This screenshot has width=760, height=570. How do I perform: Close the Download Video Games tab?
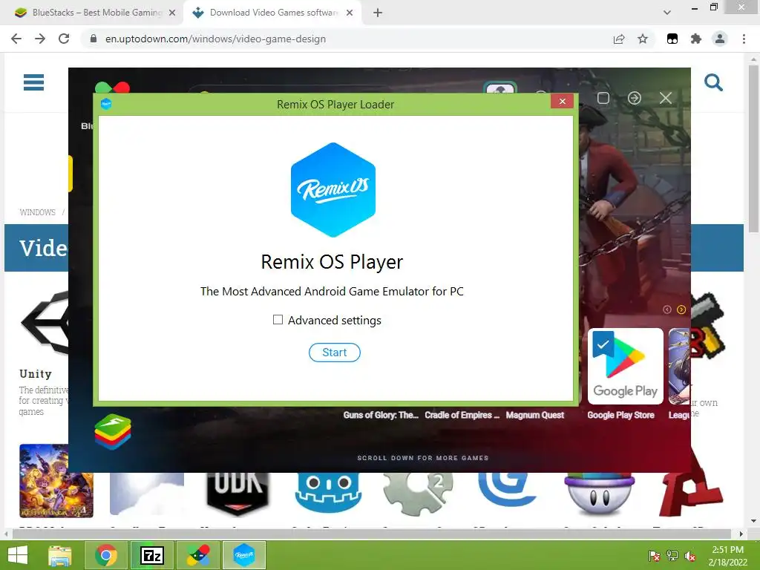click(350, 13)
